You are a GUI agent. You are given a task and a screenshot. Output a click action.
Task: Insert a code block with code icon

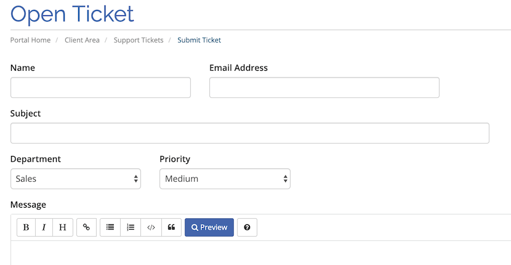[x=151, y=227]
